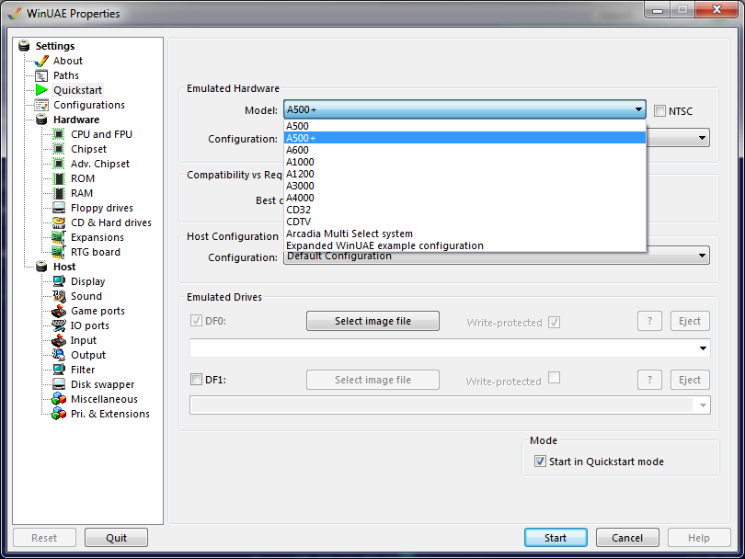745x559 pixels.
Task: Uncheck Start in Quickstart mode
Action: 540,462
